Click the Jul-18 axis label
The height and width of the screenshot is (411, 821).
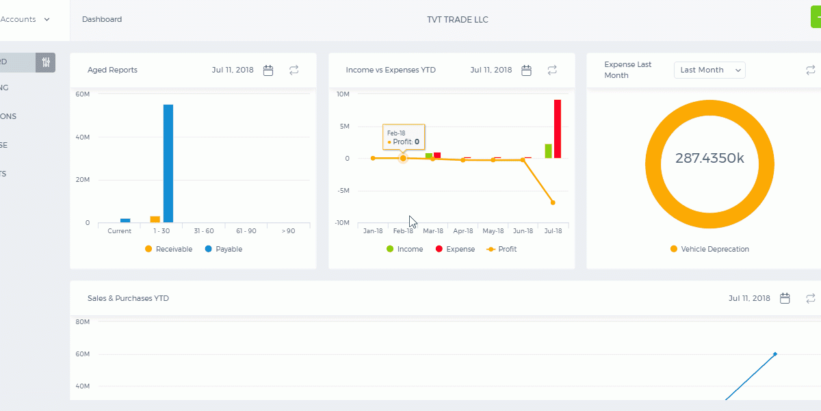[553, 231]
